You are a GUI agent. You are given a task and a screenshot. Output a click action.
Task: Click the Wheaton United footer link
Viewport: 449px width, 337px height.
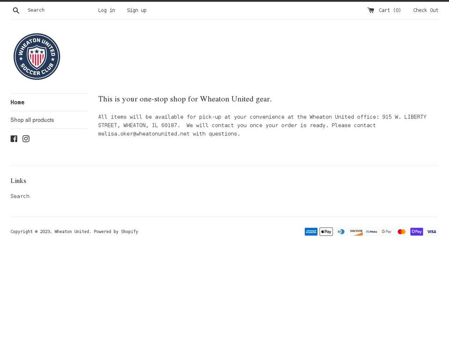72,232
